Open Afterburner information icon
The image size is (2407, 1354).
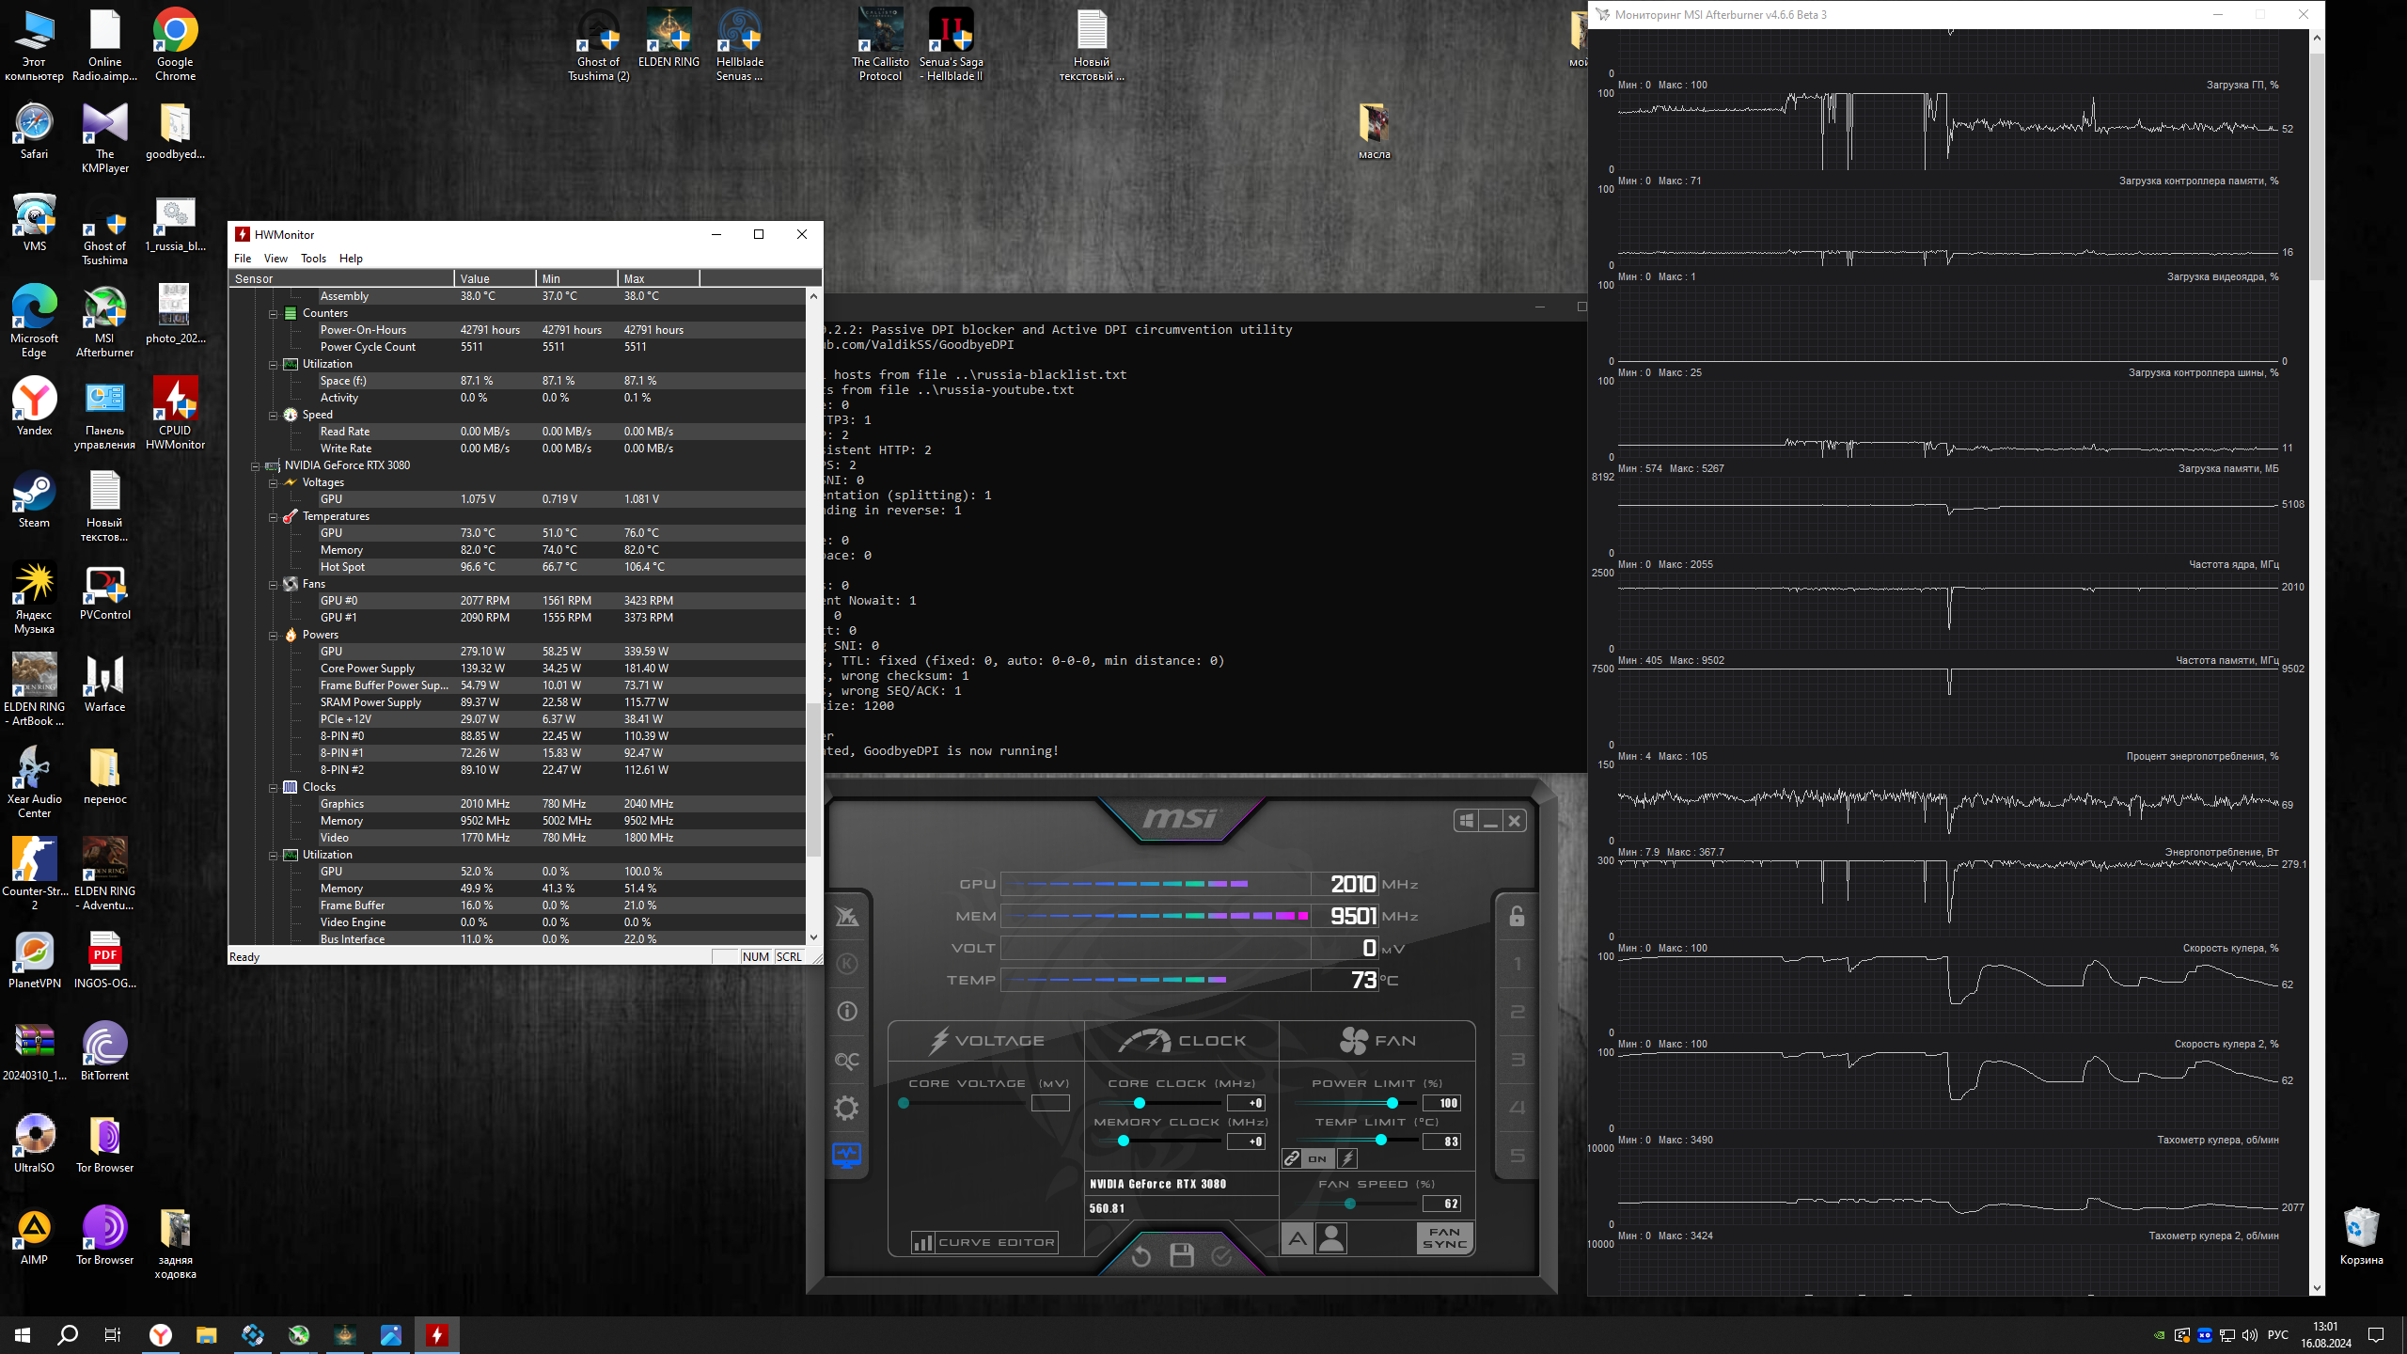click(846, 1012)
